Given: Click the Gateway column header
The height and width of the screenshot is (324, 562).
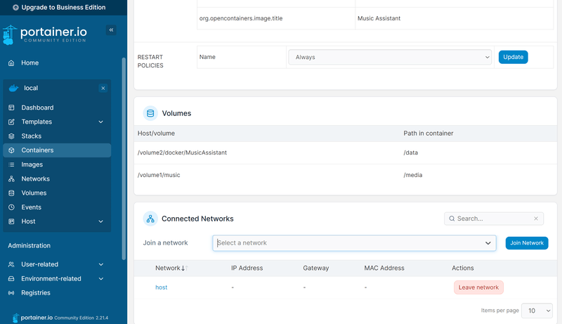Looking at the screenshot, I should point(315,268).
